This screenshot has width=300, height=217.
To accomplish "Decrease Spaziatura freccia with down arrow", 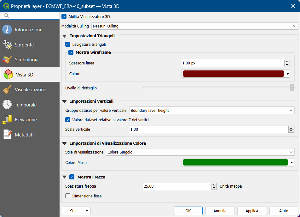I will (x=214, y=188).
